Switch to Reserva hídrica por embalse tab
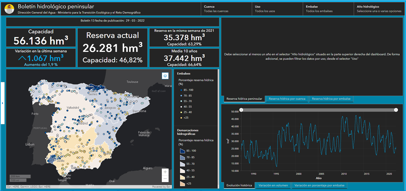Viewport: 406px width, 191px height. click(331, 99)
